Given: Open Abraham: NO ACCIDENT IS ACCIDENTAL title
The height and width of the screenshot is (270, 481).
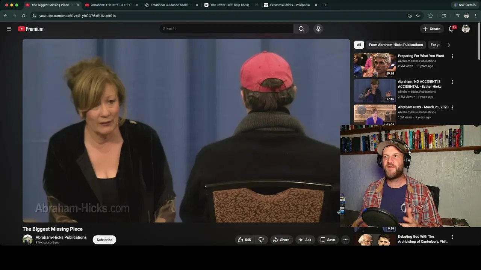Looking at the screenshot, I should (420, 84).
